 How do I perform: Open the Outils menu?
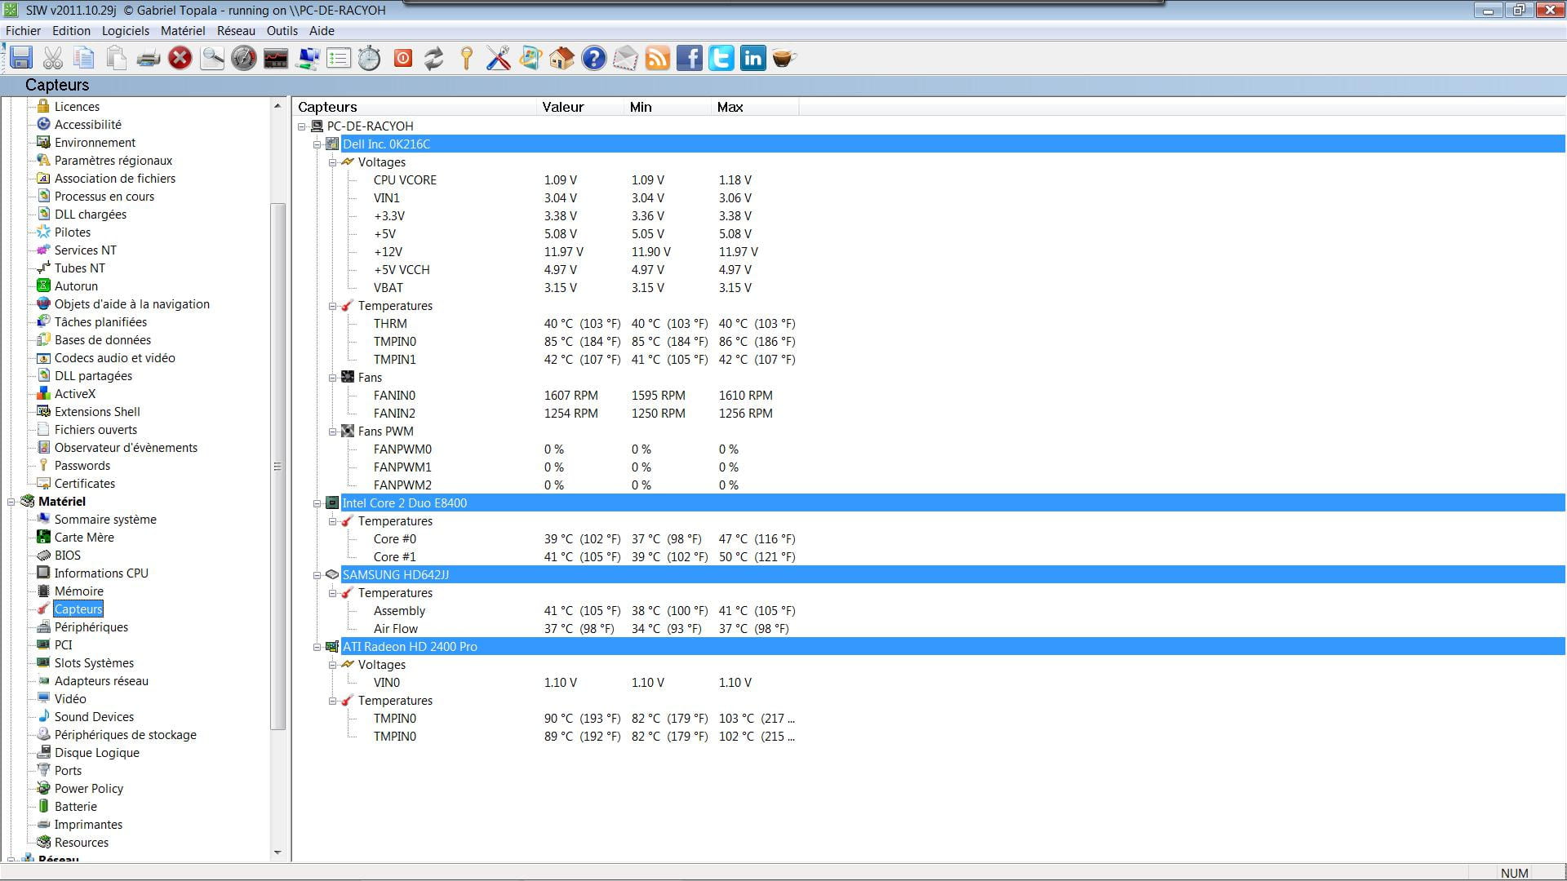click(282, 31)
